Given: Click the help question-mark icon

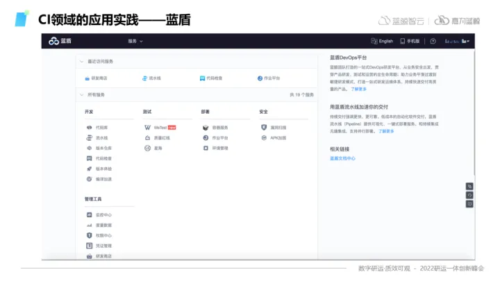Looking at the screenshot, I should [x=433, y=41].
